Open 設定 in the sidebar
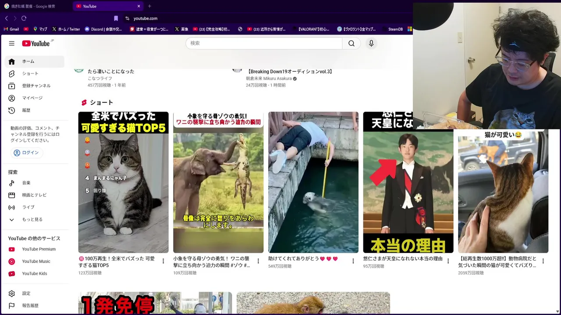561x315 pixels. pyautogui.click(x=35, y=294)
